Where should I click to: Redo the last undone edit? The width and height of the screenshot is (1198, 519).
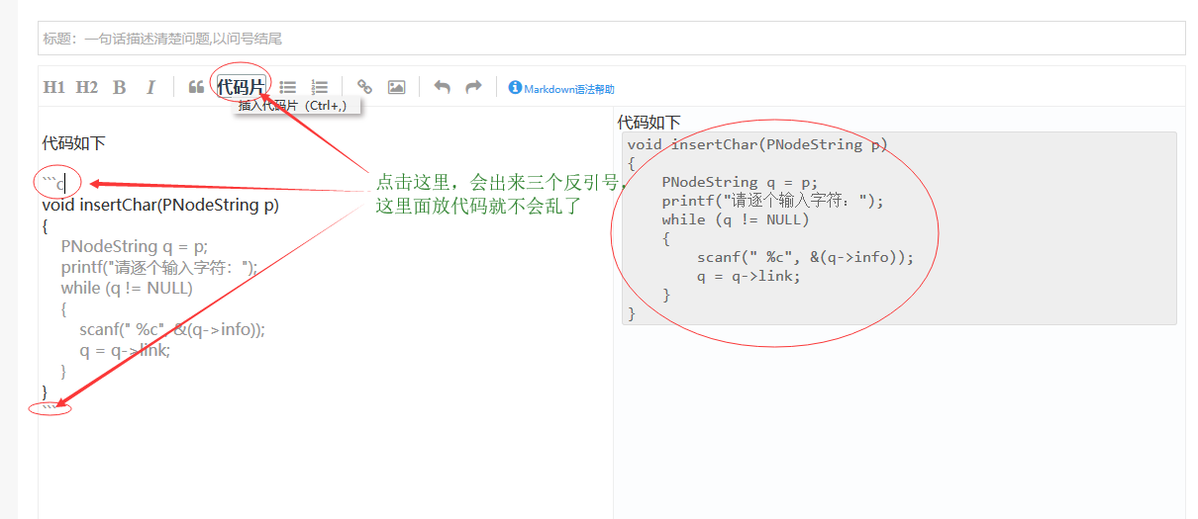tap(473, 87)
